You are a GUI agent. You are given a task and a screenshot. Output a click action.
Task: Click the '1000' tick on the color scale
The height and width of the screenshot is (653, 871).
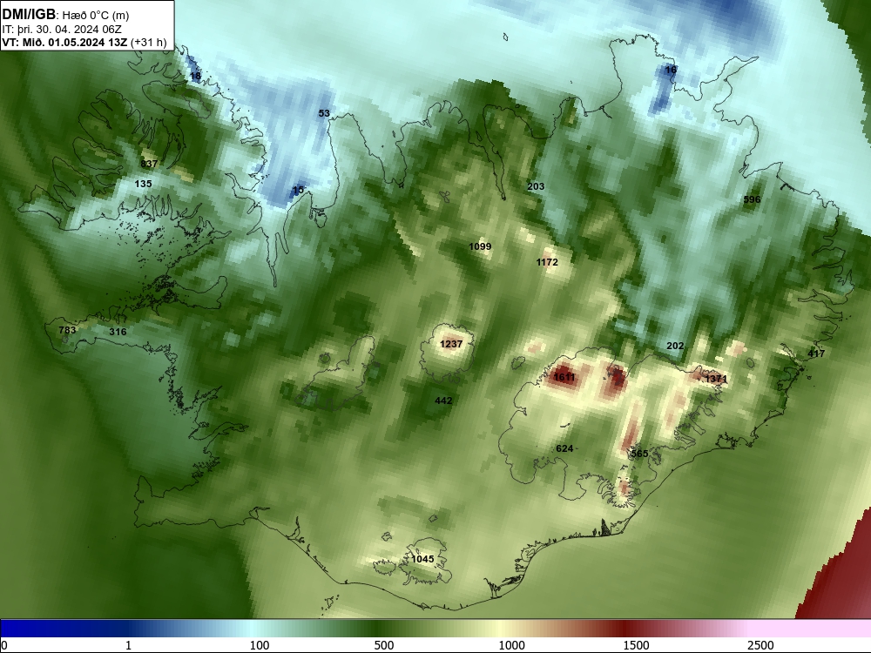tap(511, 645)
